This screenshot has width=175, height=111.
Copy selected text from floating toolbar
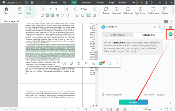click(x=64, y=64)
